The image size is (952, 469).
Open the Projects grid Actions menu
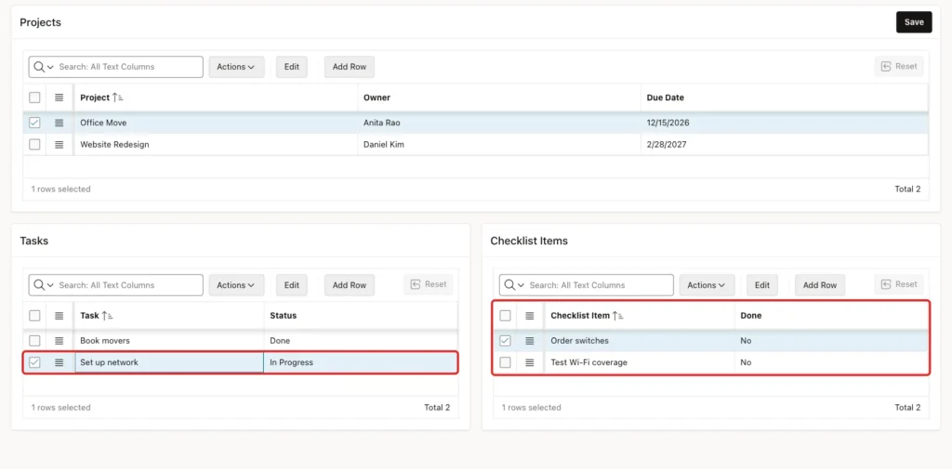236,67
